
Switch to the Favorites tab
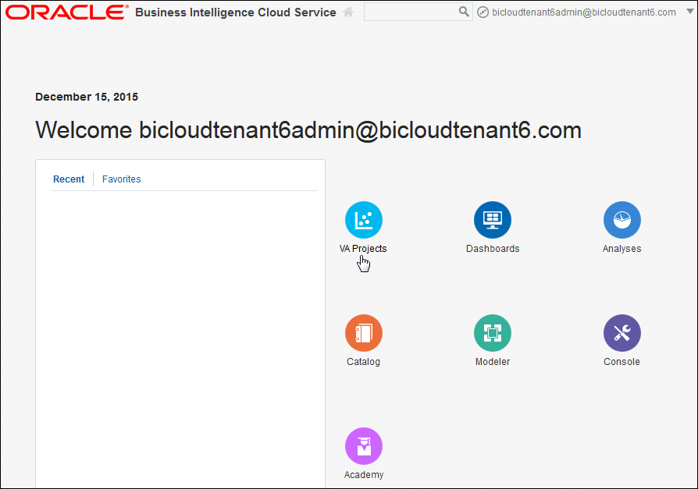pos(122,179)
